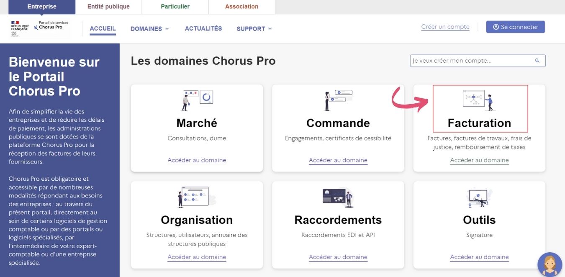Click Accéder au domaine under Marché

coord(197,160)
